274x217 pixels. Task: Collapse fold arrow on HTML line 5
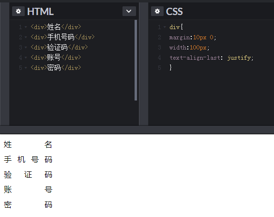(26, 68)
